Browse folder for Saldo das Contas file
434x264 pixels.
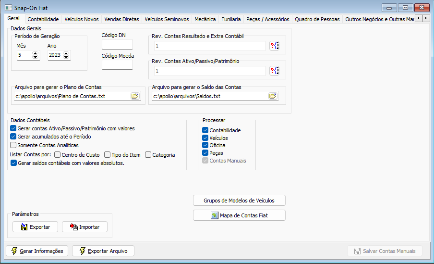coord(273,96)
